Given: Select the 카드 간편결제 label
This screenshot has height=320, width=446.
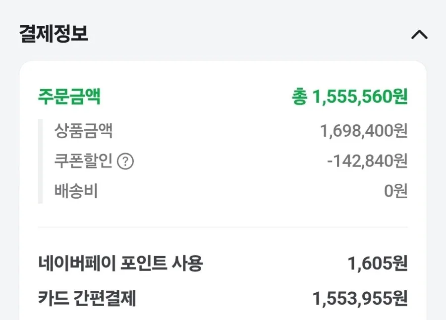Looking at the screenshot, I should click(87, 298).
